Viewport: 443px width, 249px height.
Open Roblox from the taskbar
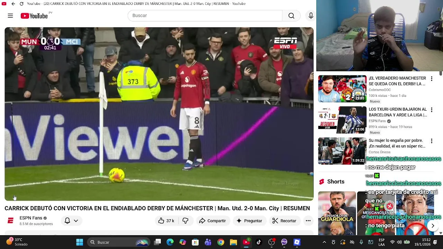click(297, 242)
